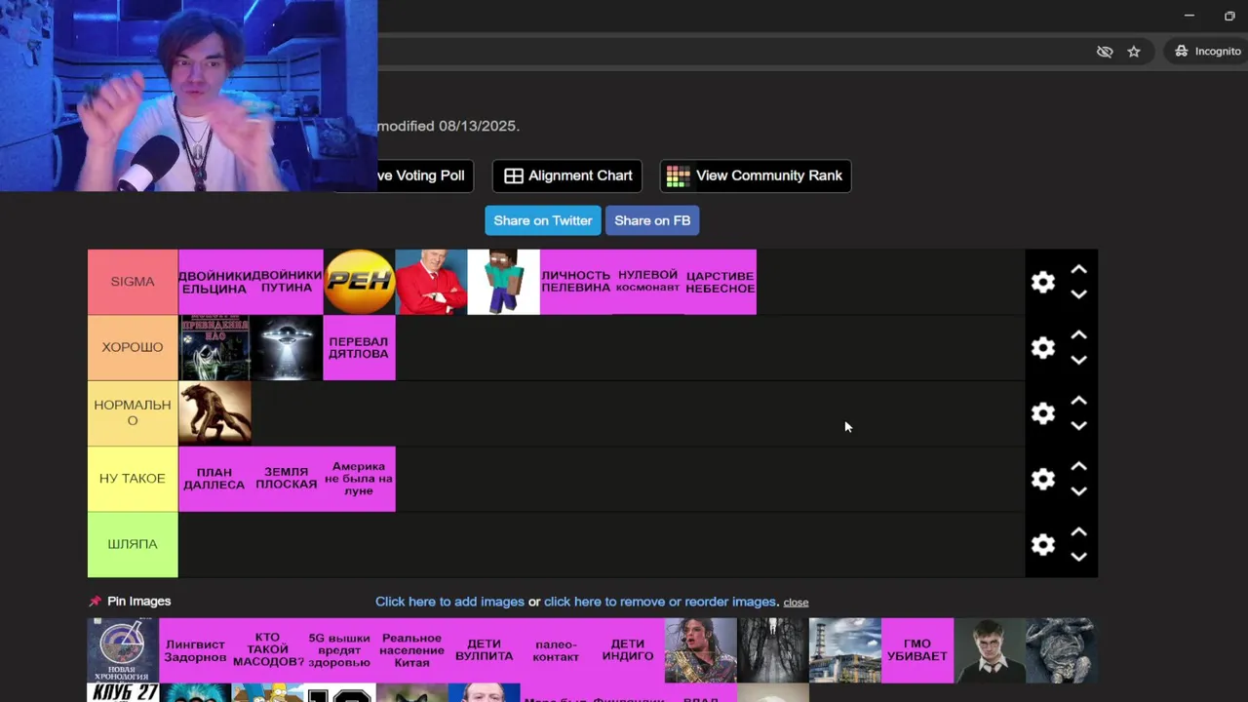Click the crossed-eye tracking protection icon
This screenshot has width=1248, height=702.
(1105, 52)
